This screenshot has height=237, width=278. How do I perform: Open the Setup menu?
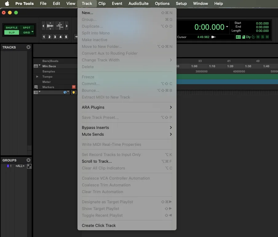pyautogui.click(x=181, y=4)
